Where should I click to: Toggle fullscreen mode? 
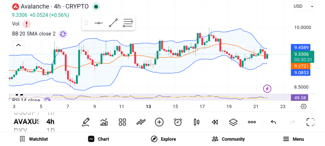[x=310, y=122]
